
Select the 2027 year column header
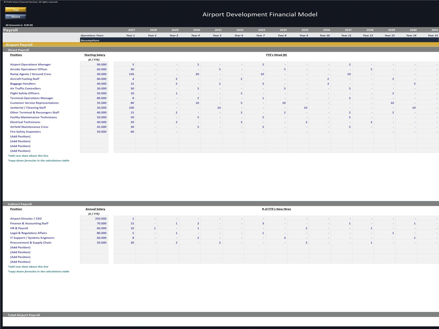(x=131, y=30)
